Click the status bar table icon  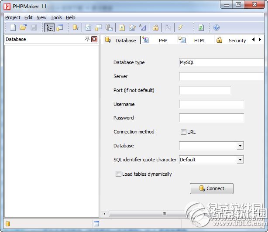click(96, 223)
